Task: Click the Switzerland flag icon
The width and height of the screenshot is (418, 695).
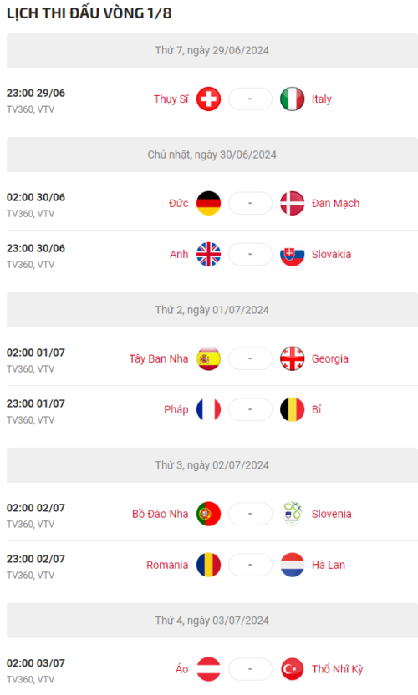Action: coord(208,99)
